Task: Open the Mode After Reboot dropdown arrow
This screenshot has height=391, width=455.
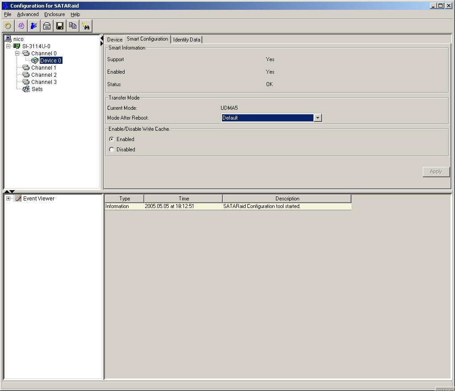Action: (318, 118)
